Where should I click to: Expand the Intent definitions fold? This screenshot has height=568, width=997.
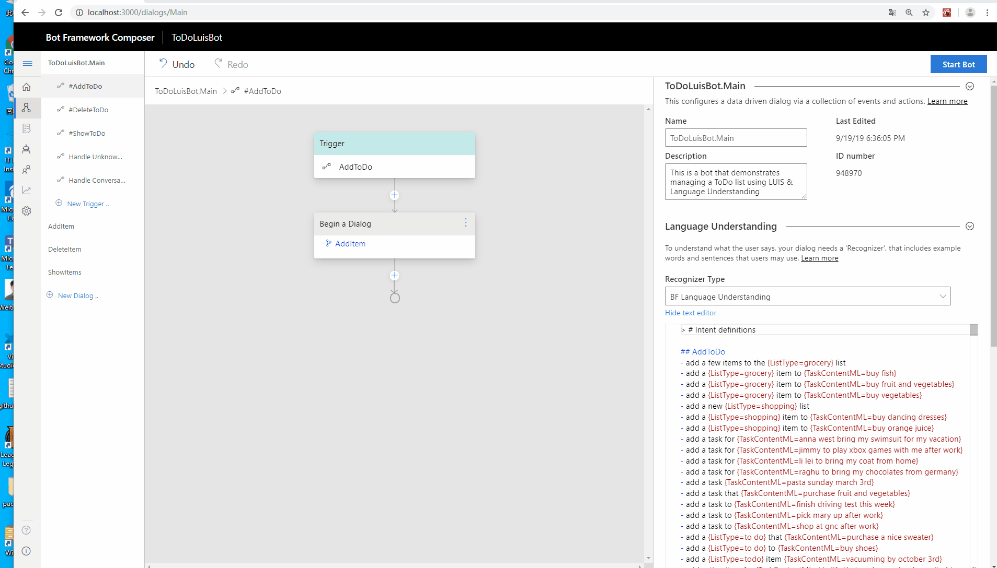(x=683, y=330)
